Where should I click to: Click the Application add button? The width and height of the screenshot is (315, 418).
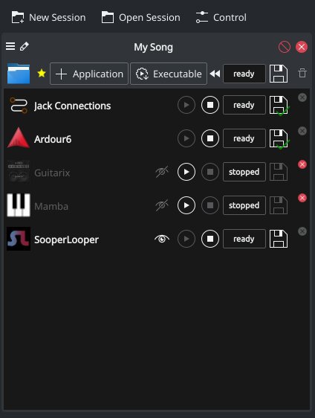click(89, 74)
